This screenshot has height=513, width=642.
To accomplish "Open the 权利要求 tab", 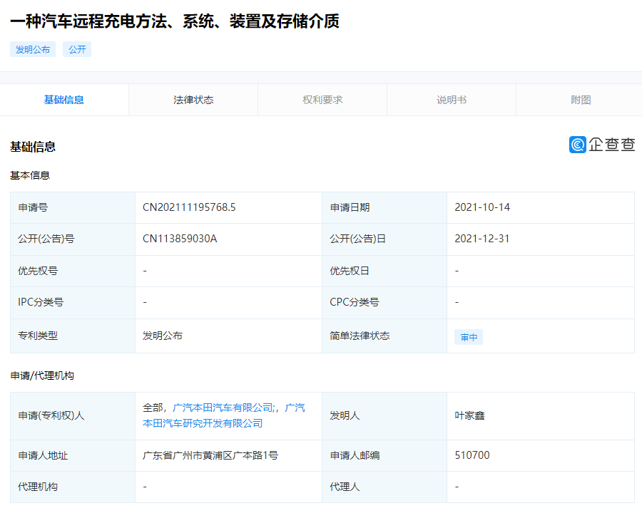I will click(322, 100).
